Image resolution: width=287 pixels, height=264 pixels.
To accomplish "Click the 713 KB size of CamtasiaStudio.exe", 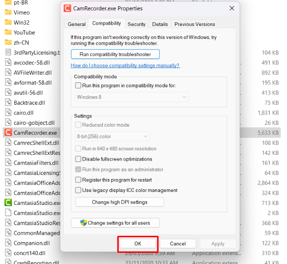I will point(270,203).
